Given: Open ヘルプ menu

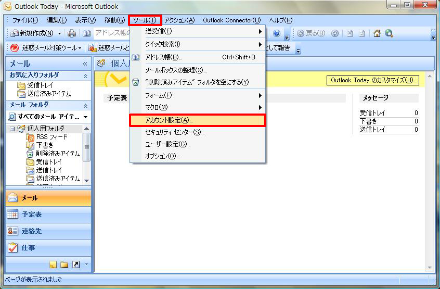Looking at the screenshot, I should (281, 20).
